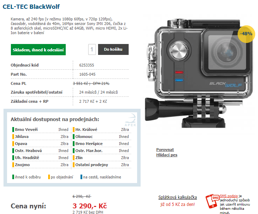Click the warranty value '24 měsíců / 24 měsíců'
The height and width of the screenshot is (214, 258).
[x=98, y=92]
